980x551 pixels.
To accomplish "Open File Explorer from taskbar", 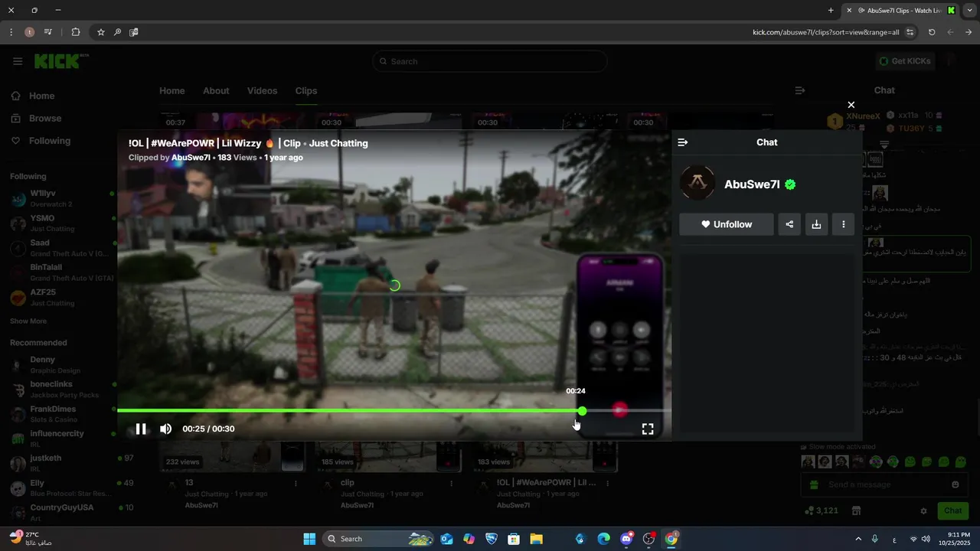I will (x=536, y=539).
